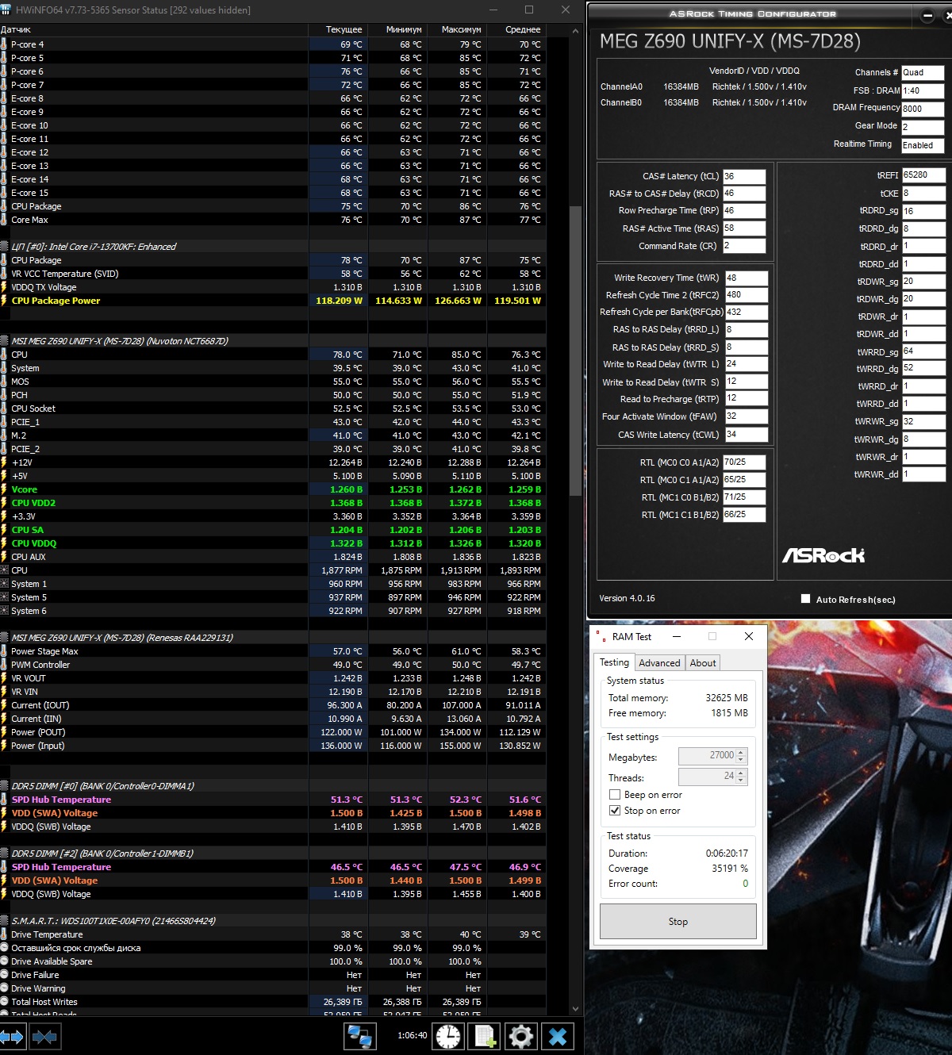The image size is (952, 1055).
Task: Click fan icon beside System 1 row
Action: coord(4,584)
